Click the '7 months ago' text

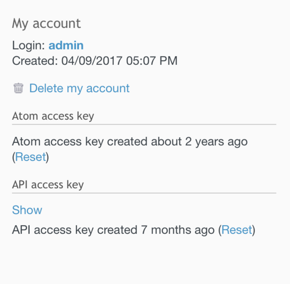coord(177,230)
